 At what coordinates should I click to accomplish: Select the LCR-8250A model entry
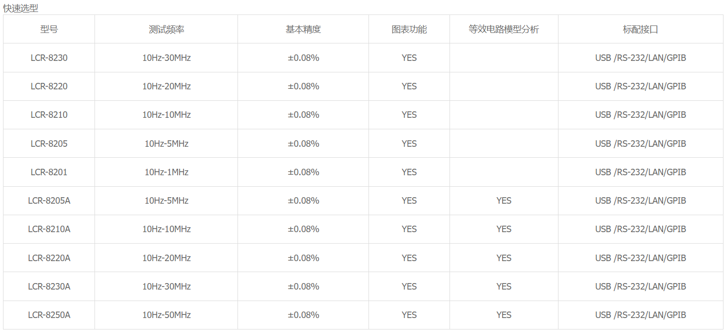tap(49, 315)
